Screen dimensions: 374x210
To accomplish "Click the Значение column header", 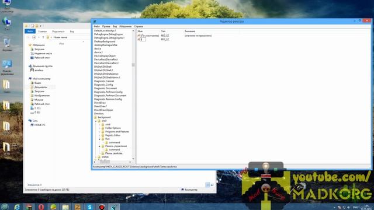I will (189, 31).
